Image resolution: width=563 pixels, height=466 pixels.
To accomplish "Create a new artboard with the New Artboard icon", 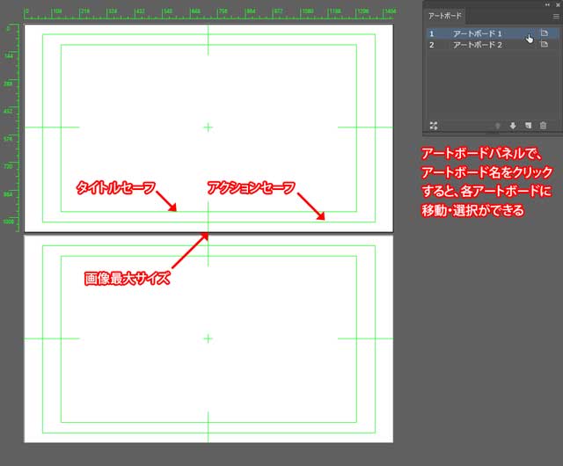I will click(x=528, y=126).
